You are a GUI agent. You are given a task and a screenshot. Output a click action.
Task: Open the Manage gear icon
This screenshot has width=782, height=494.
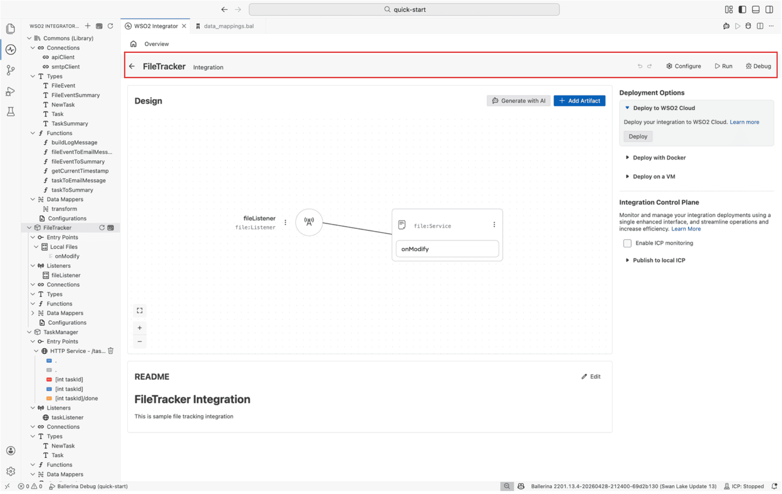pyautogui.click(x=11, y=471)
